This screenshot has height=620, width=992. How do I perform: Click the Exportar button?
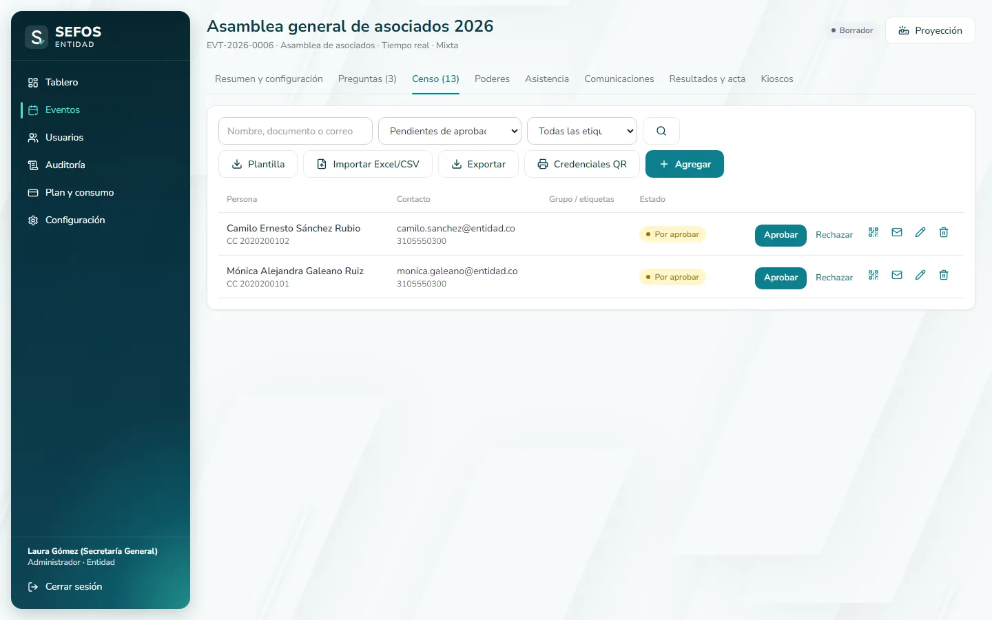(478, 164)
